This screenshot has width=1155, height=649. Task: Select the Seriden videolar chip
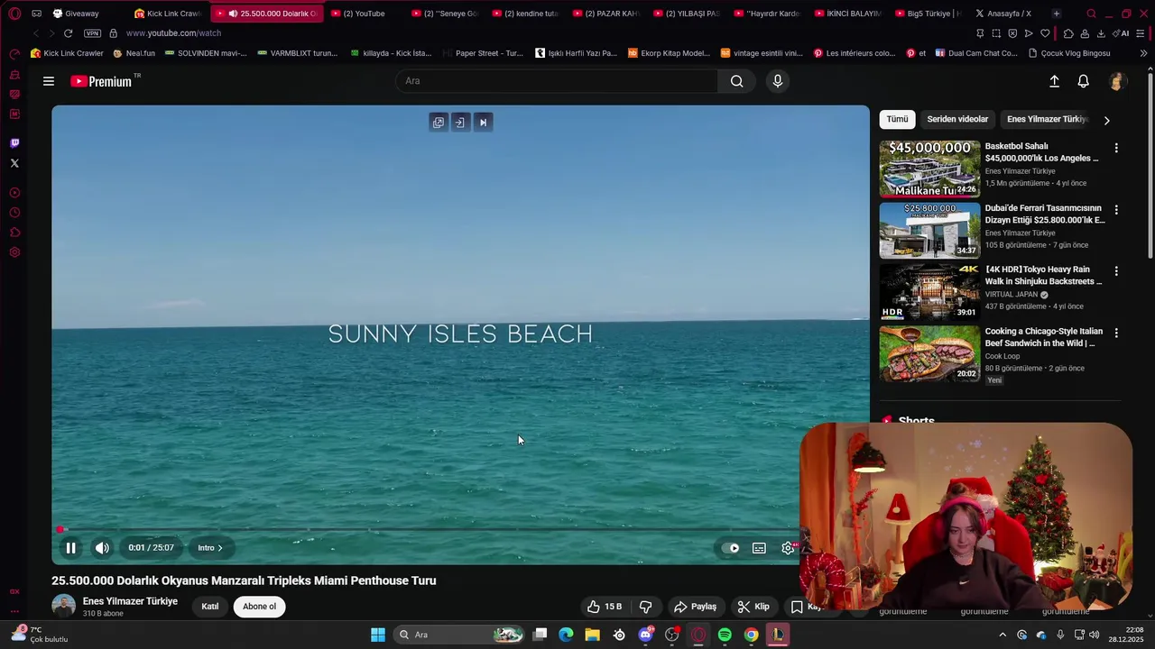pos(957,119)
